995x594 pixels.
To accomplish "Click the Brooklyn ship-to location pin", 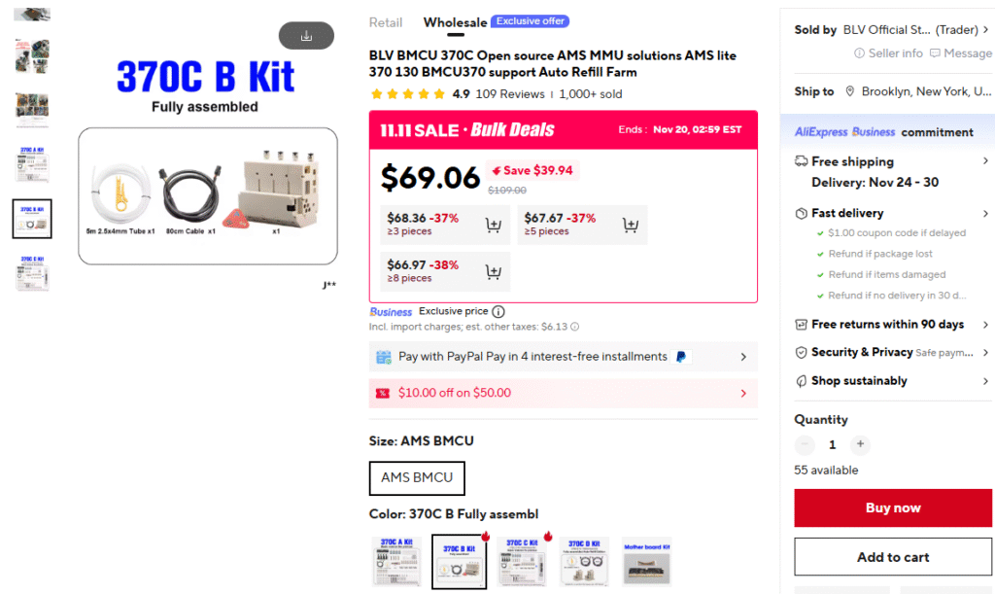I will tap(850, 91).
